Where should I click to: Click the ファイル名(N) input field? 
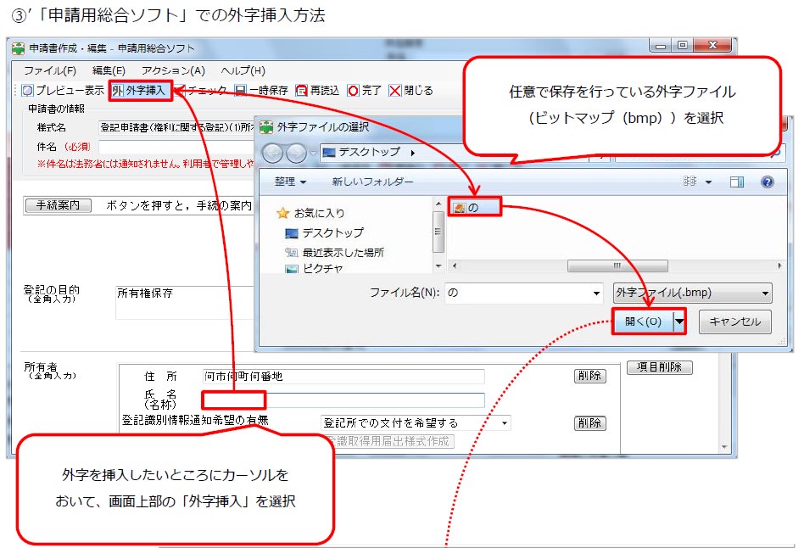pyautogui.click(x=518, y=293)
